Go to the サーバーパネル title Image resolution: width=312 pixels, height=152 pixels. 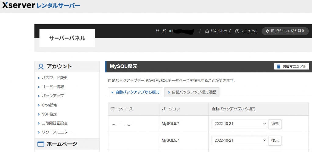click(x=67, y=38)
